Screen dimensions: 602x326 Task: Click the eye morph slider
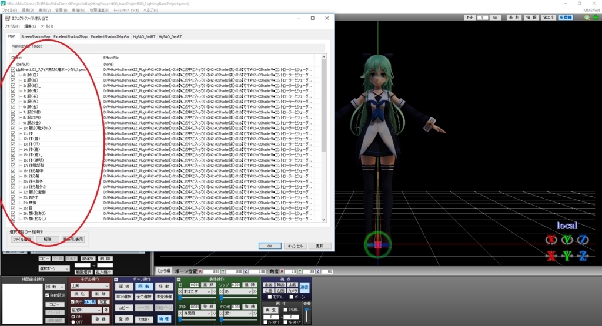[x=196, y=298]
